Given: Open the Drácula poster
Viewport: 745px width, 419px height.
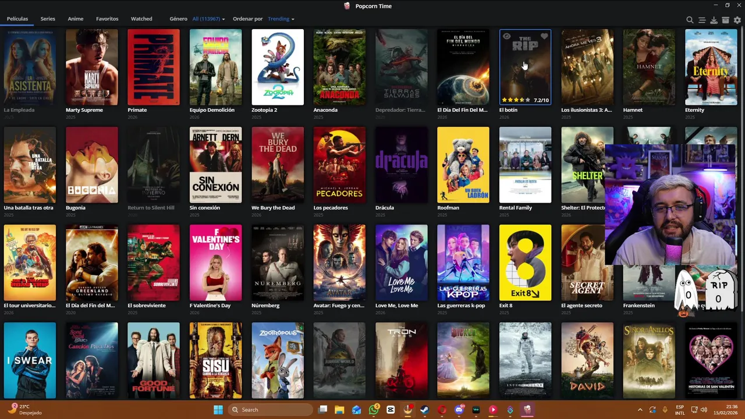Looking at the screenshot, I should tap(402, 165).
